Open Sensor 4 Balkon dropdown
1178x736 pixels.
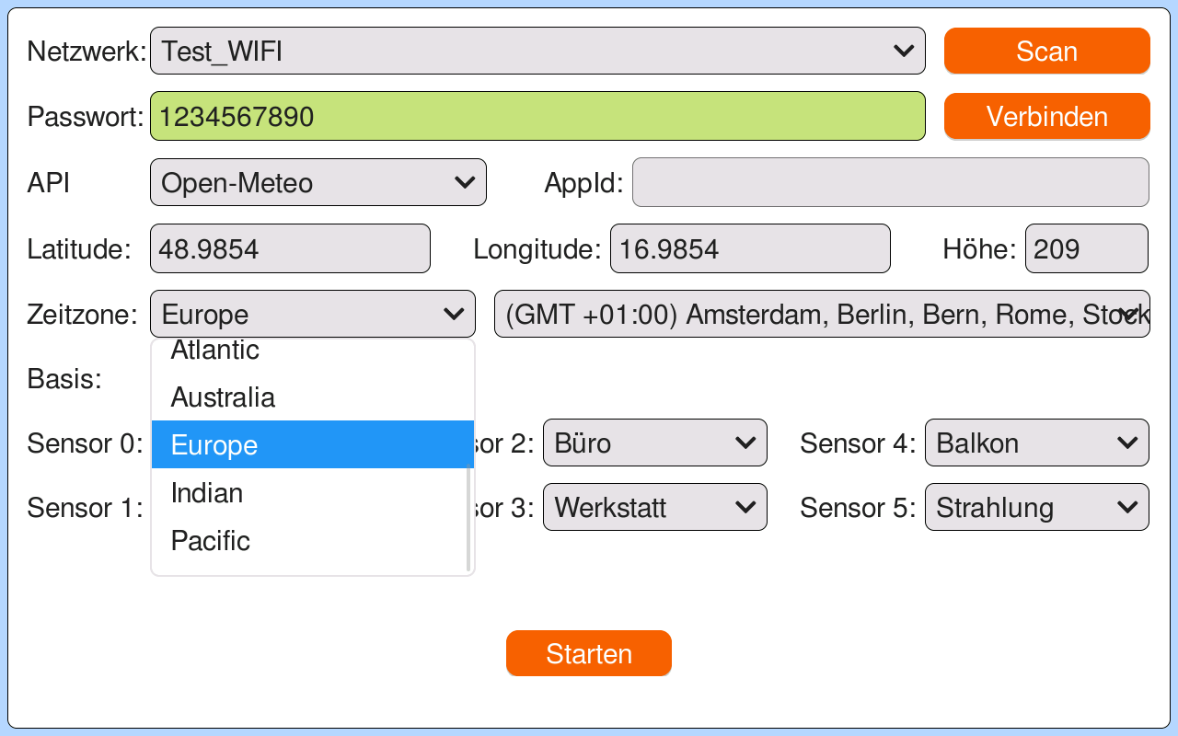(1036, 443)
